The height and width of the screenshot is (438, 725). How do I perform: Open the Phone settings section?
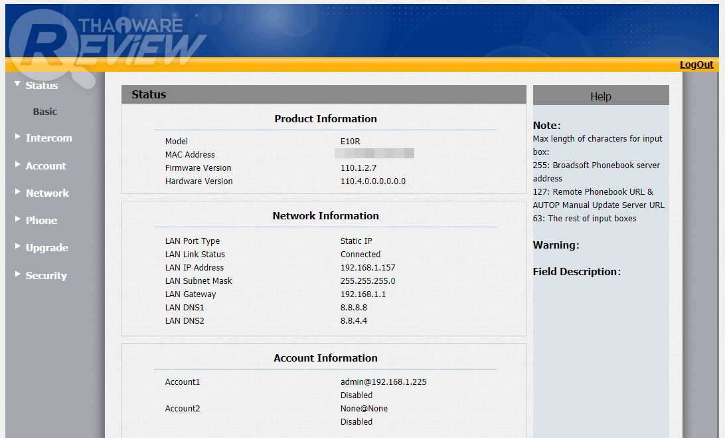coord(41,221)
